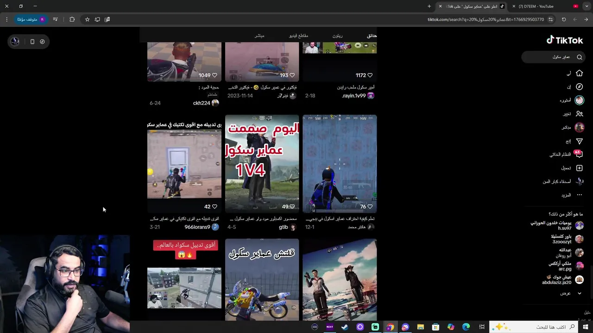Switch to the second results tab (ريتون)
The width and height of the screenshot is (593, 333).
pos(337,36)
